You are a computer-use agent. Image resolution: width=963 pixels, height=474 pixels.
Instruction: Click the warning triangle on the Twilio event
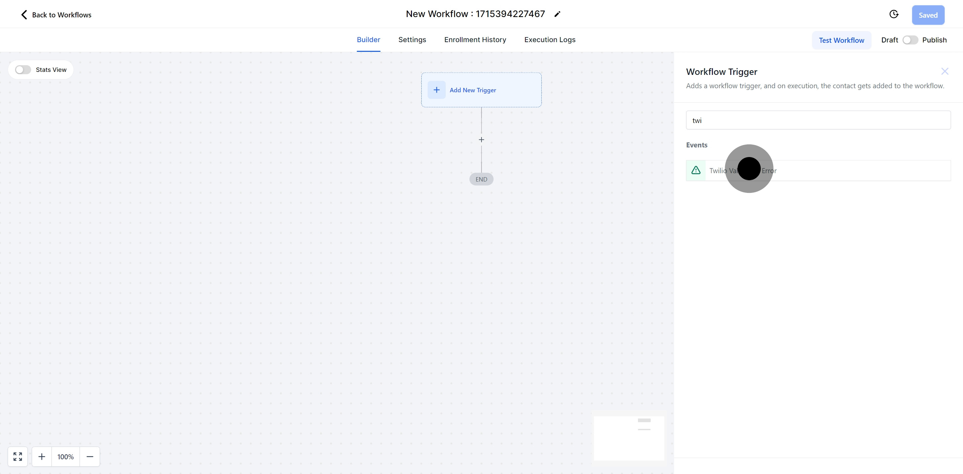click(x=696, y=170)
